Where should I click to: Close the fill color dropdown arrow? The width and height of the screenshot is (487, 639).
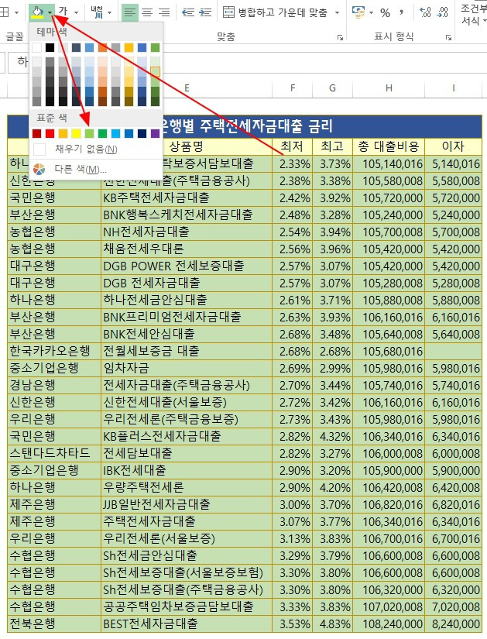tap(50, 12)
